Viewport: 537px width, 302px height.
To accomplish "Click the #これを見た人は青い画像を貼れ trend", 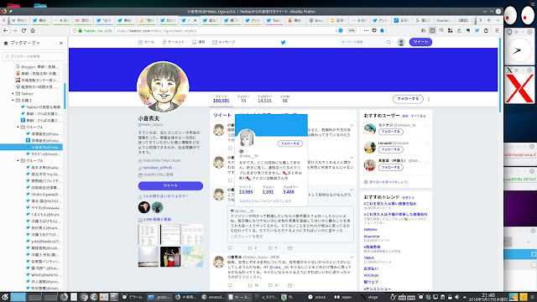I will (390, 204).
